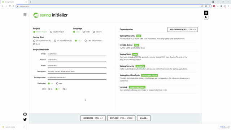231x130 pixels.
Task: Open the browser home page
Action: tap(13, 6)
